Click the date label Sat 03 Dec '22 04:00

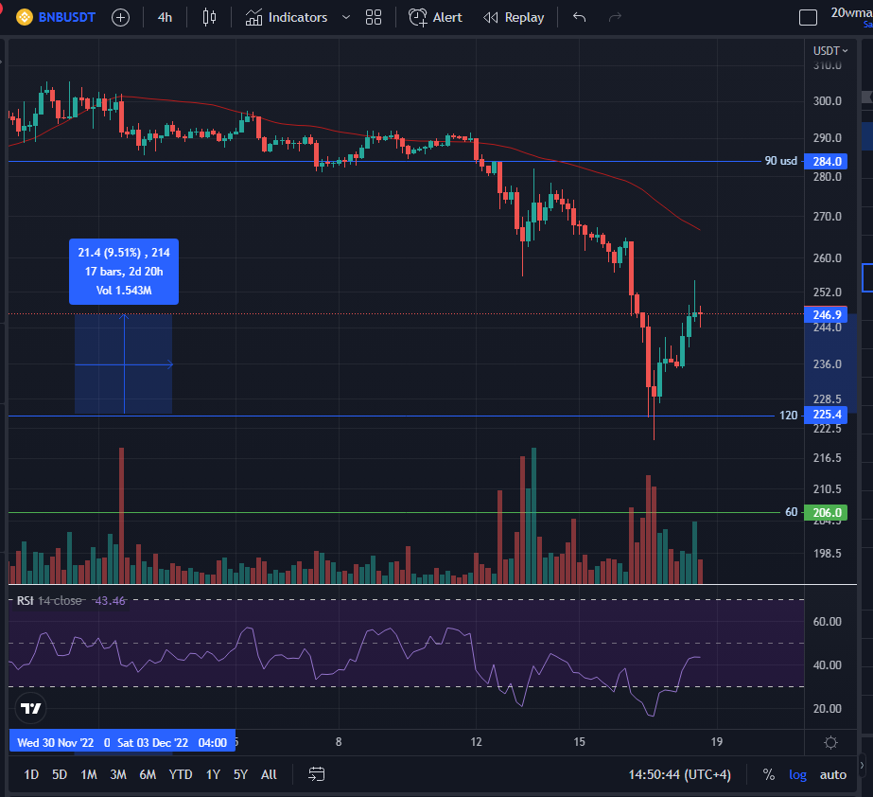(172, 742)
